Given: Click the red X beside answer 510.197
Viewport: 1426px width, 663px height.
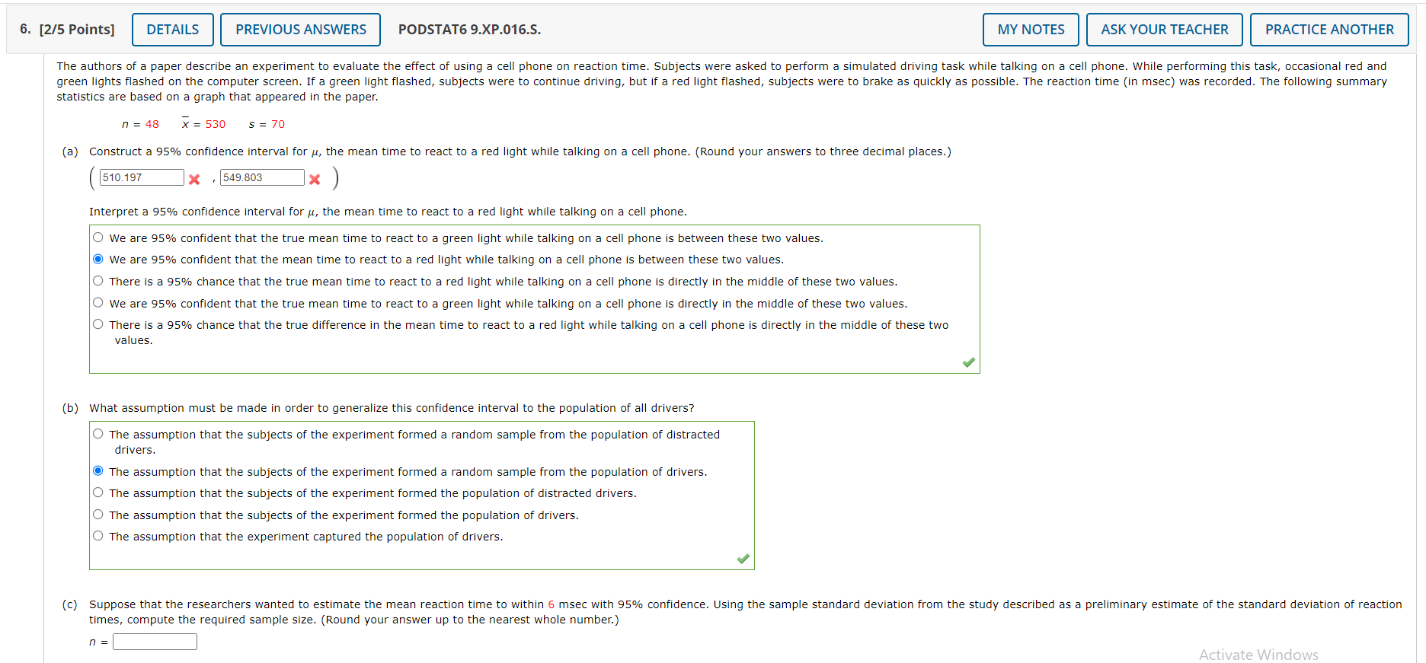Looking at the screenshot, I should [194, 178].
